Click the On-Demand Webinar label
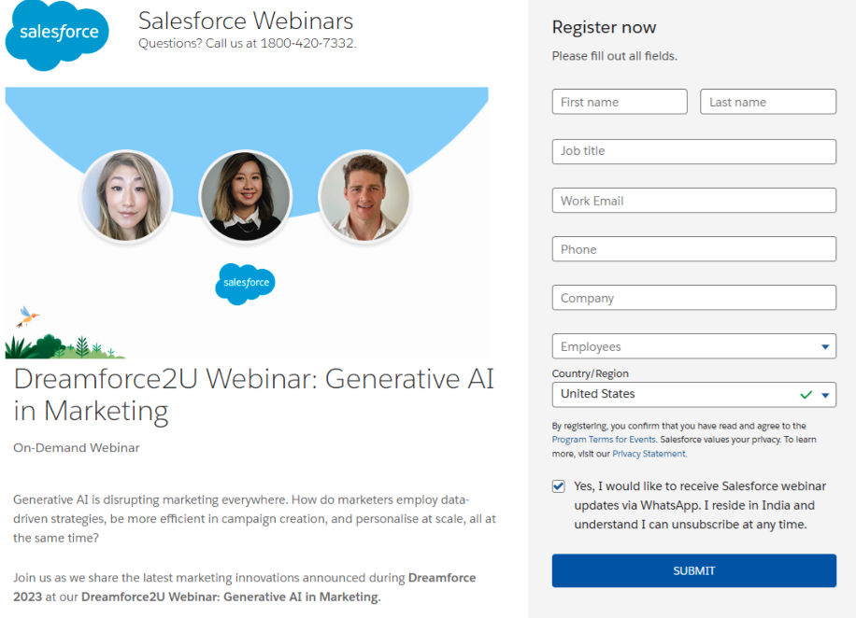856x618 pixels. [x=77, y=447]
